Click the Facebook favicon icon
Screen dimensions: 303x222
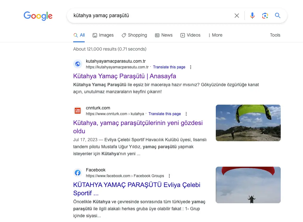click(x=78, y=173)
